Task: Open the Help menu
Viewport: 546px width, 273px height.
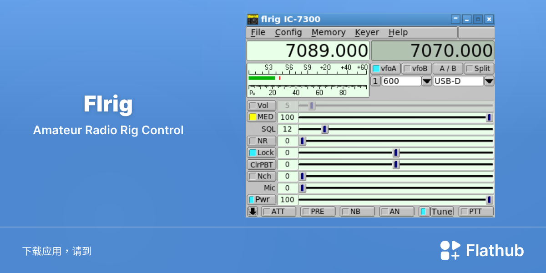Action: (398, 32)
